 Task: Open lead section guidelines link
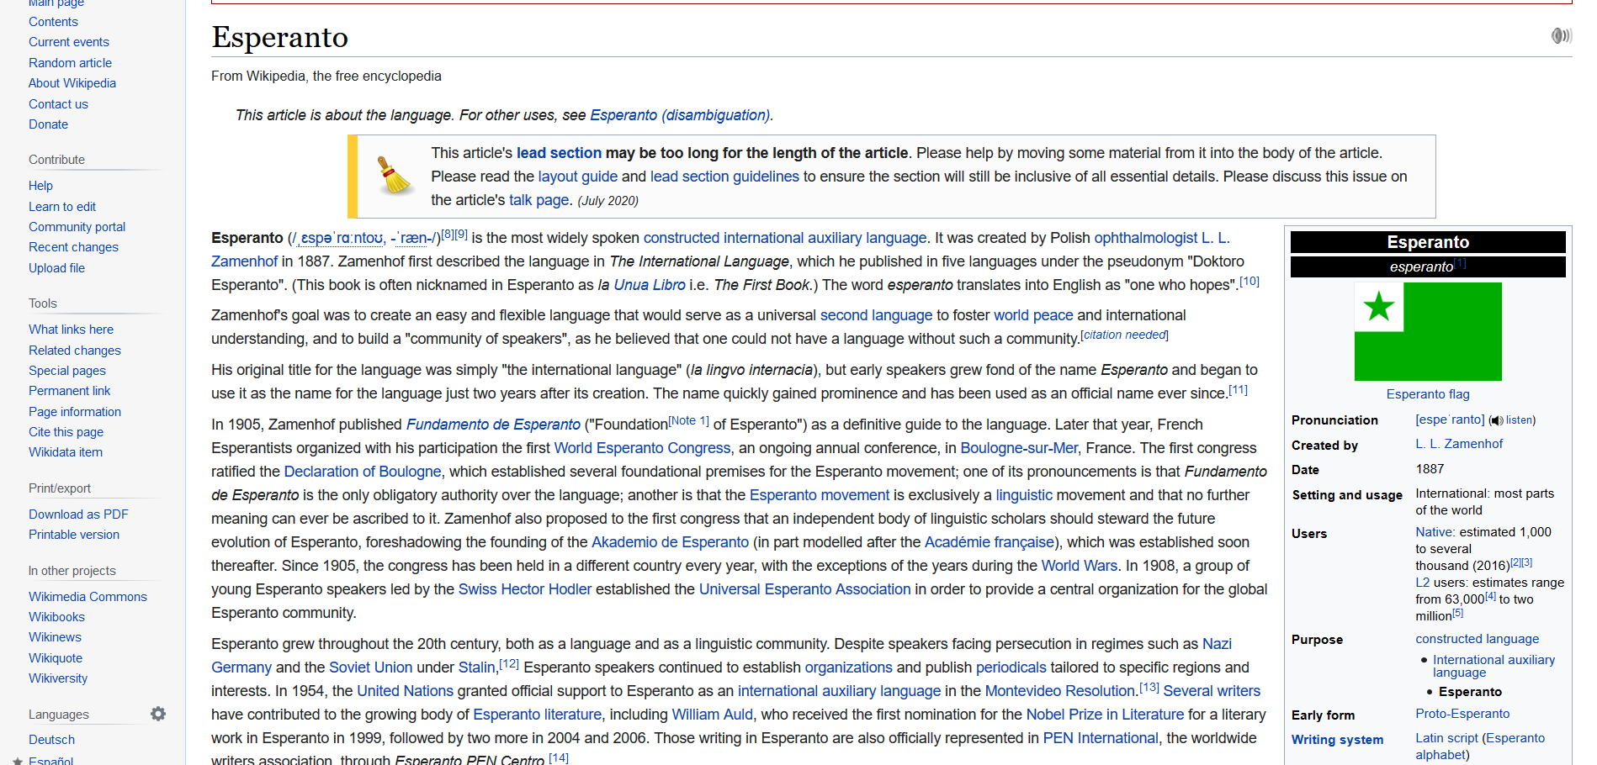click(x=724, y=177)
